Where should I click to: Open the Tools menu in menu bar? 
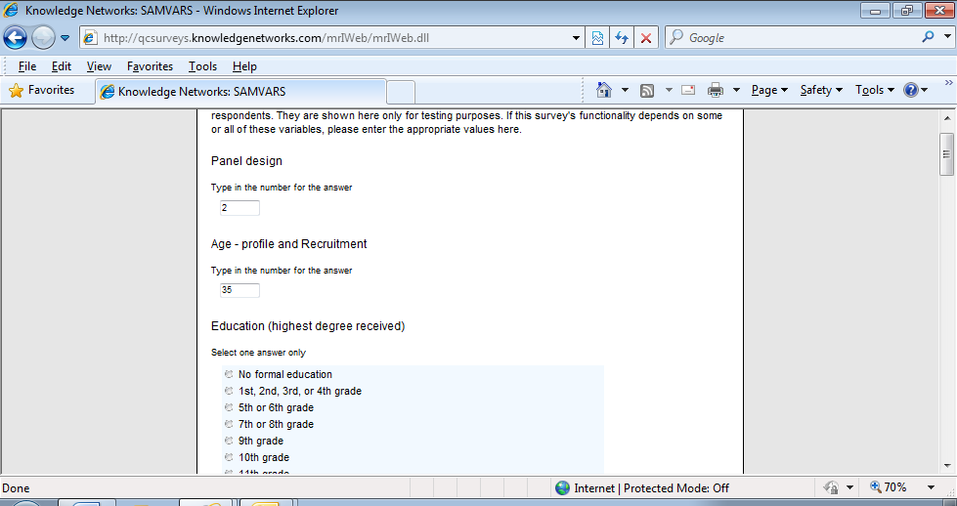coord(202,65)
